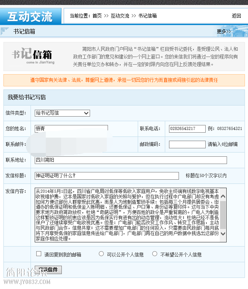
Task: Select 不希望公开个人信息 radio button
Action: (x=155, y=254)
